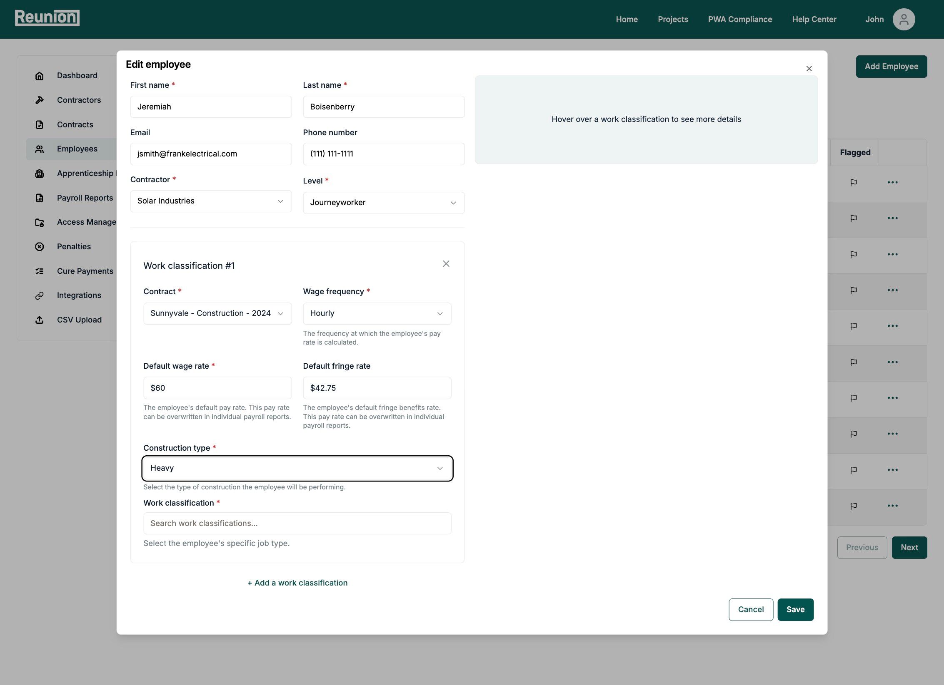Screen dimensions: 944x685
Task: Click the Contractors hammer icon
Action: click(40, 100)
